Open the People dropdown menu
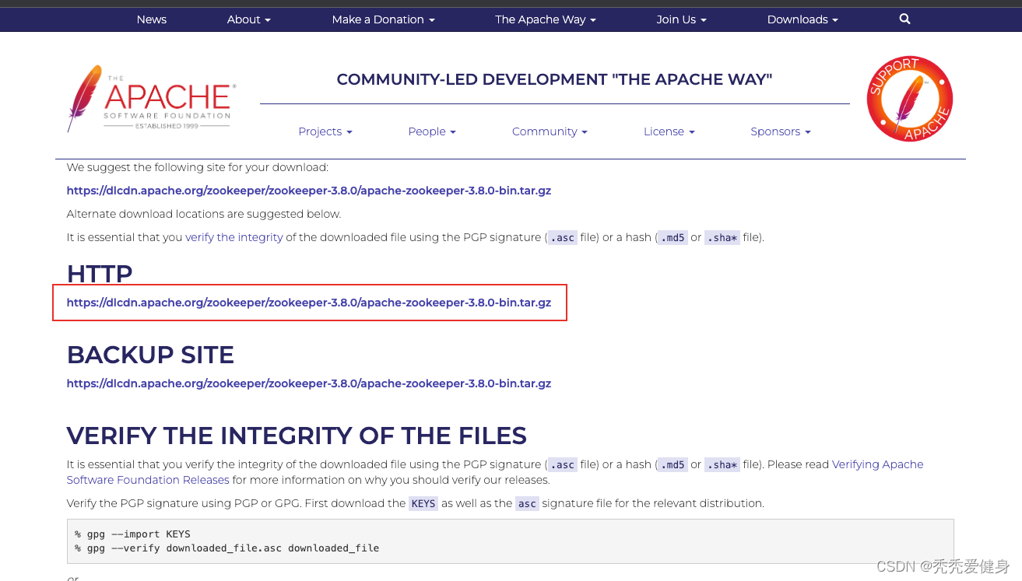This screenshot has width=1022, height=581. [432, 131]
